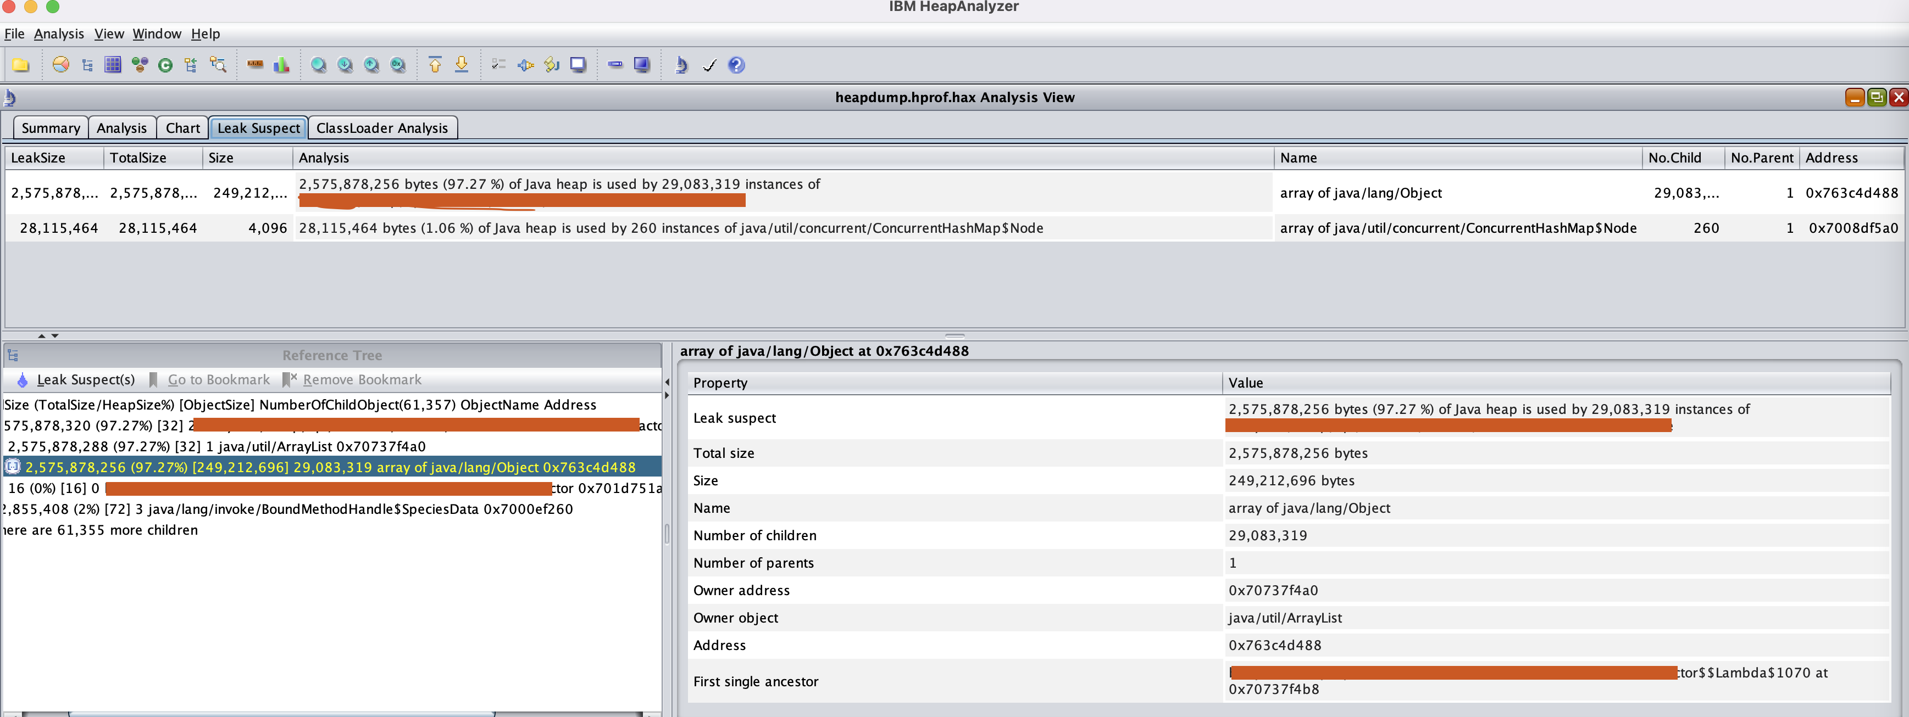Image resolution: width=1909 pixels, height=717 pixels.
Task: Click the pie chart toolbar icon
Action: pos(61,65)
